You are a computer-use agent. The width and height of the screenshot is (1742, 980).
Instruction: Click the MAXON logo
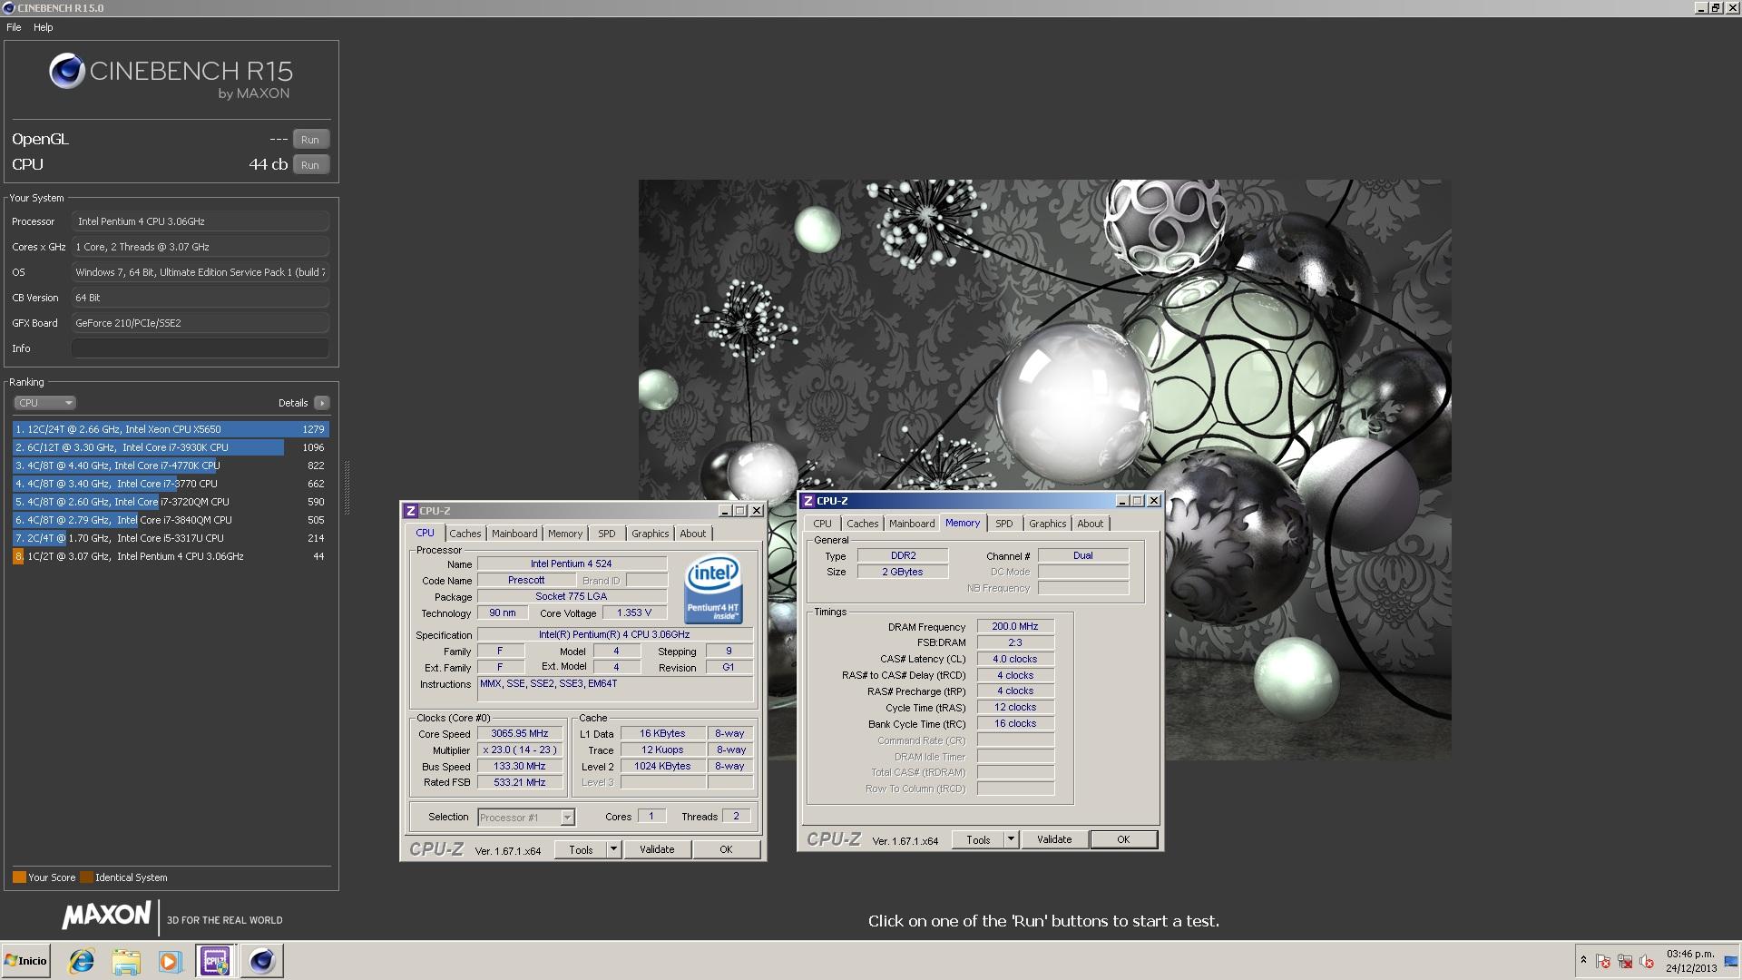(106, 916)
